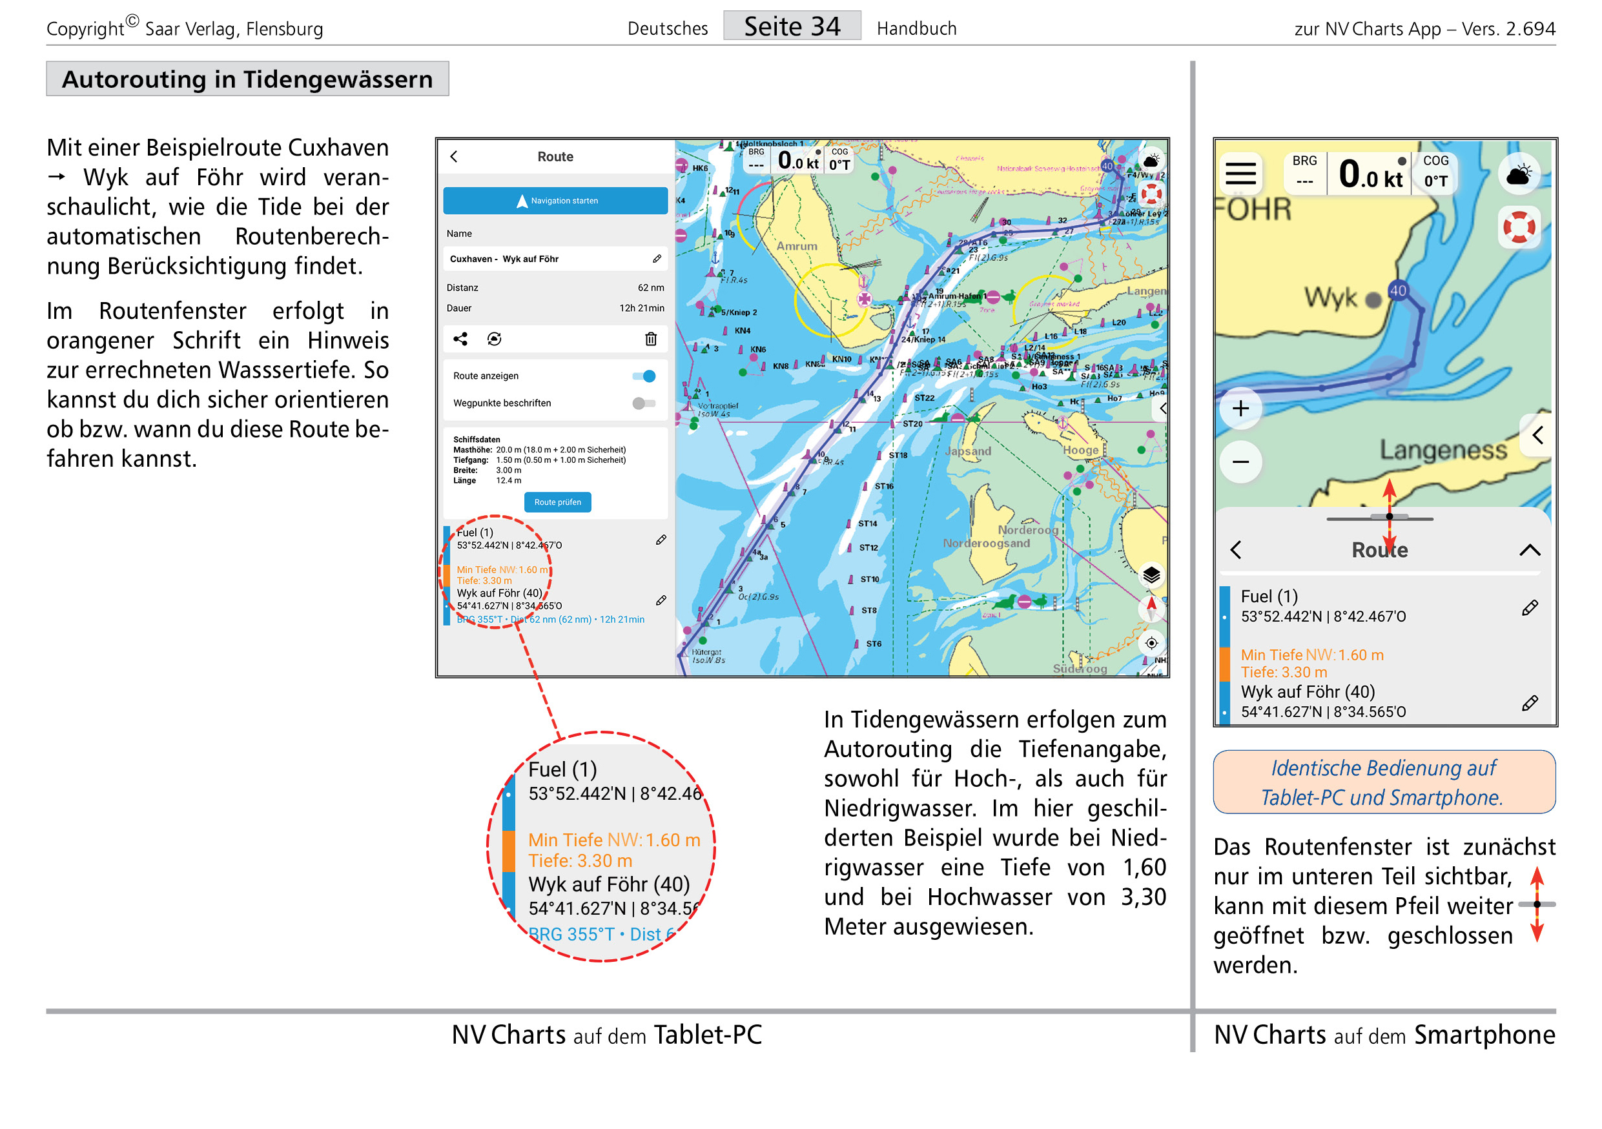
Task: Zoom in with the plus button
Action: click(x=1240, y=409)
